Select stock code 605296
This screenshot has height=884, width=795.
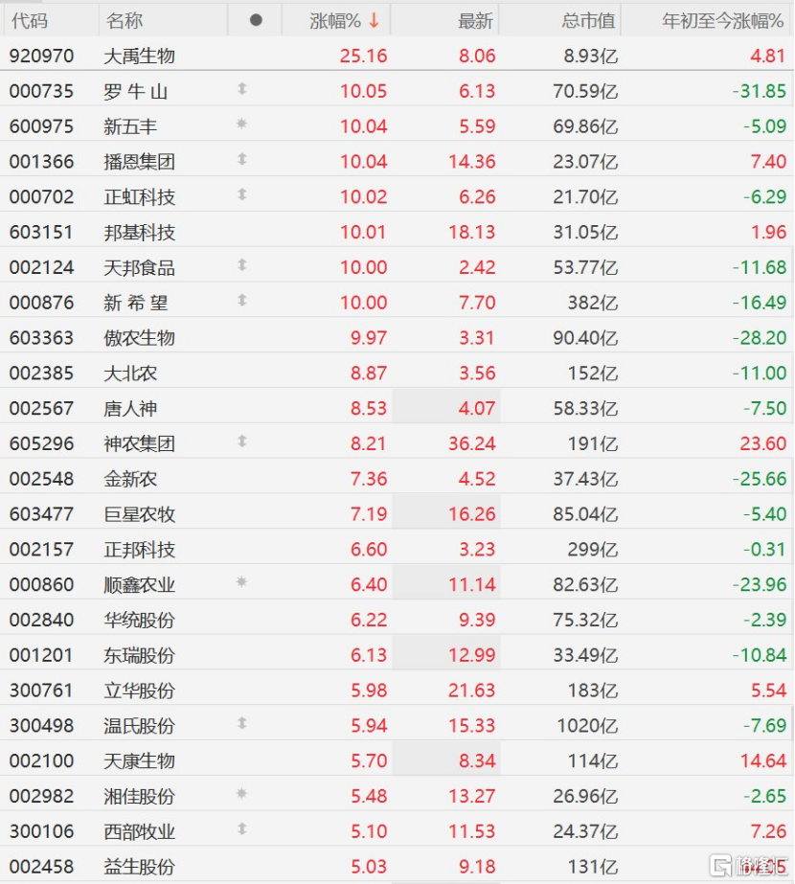tap(41, 443)
